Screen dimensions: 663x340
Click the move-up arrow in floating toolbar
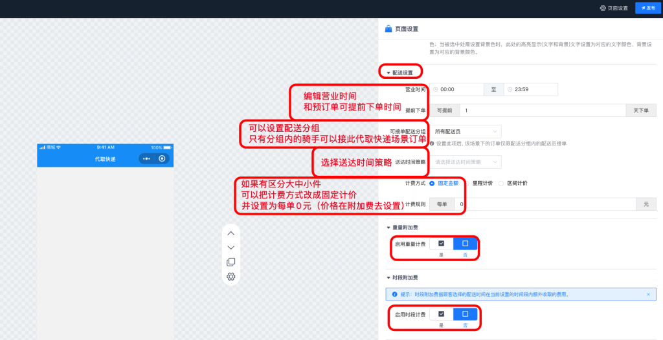[230, 233]
